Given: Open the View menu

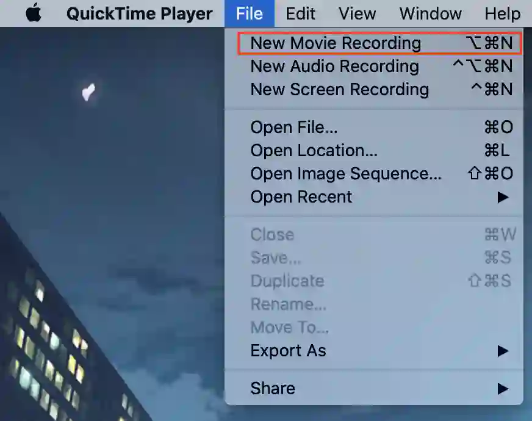Looking at the screenshot, I should [x=357, y=13].
